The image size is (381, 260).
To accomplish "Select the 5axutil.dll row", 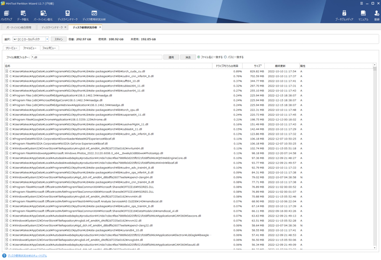I will (189, 245).
